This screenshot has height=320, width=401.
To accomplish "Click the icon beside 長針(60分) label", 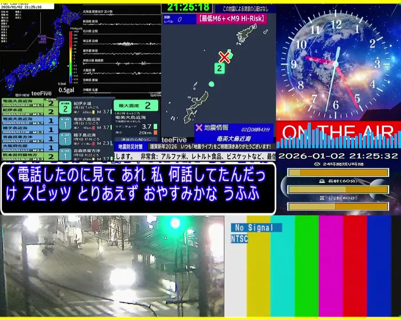I will 322,181.
